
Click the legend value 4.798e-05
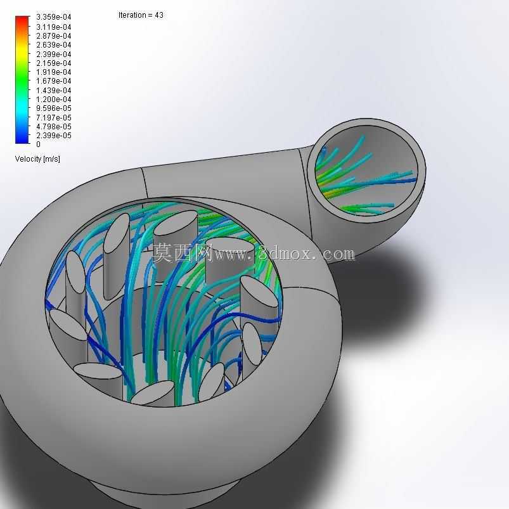53,126
